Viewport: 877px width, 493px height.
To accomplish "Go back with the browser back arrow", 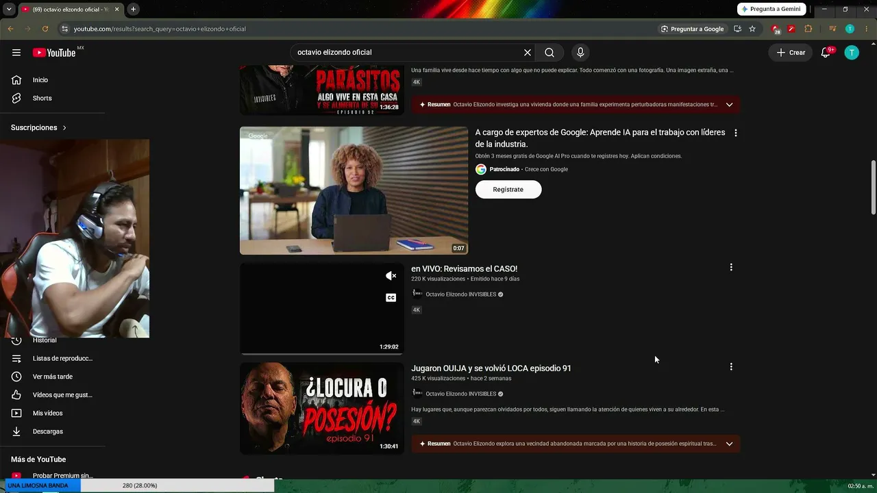I will pos(10,29).
